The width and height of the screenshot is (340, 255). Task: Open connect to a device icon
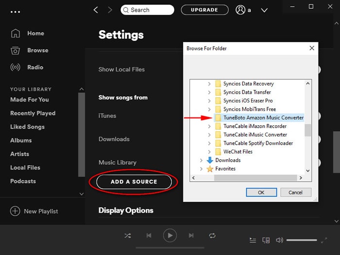pos(266,240)
